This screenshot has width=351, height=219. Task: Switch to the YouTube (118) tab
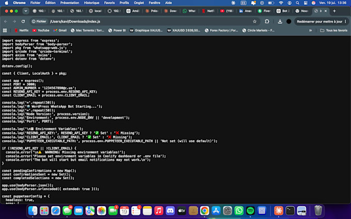pyautogui.click(x=227, y=11)
